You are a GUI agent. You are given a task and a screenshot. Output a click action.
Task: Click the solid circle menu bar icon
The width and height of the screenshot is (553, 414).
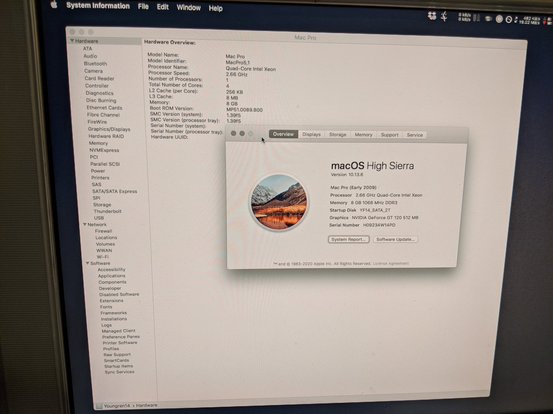(x=499, y=19)
